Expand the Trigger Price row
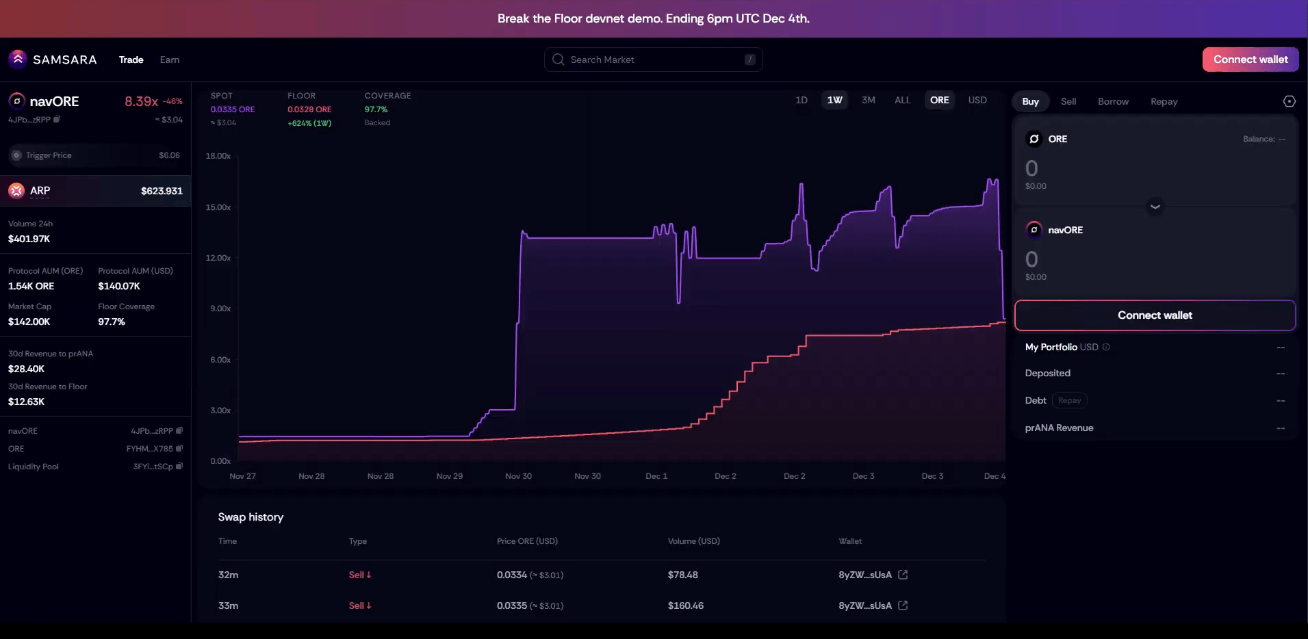This screenshot has width=1308, height=639. click(x=95, y=155)
